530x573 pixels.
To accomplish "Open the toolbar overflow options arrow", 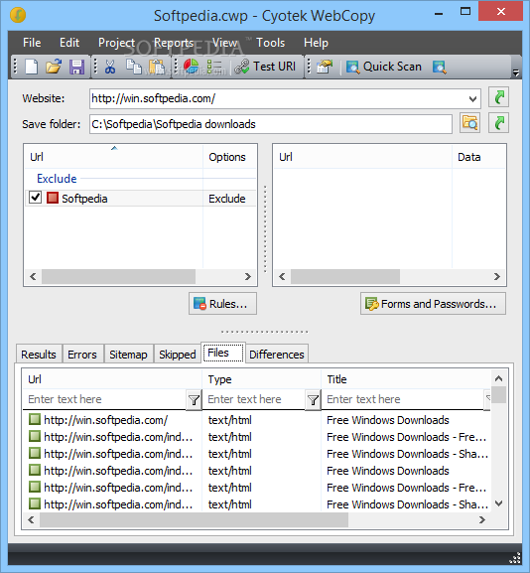I will [516, 72].
